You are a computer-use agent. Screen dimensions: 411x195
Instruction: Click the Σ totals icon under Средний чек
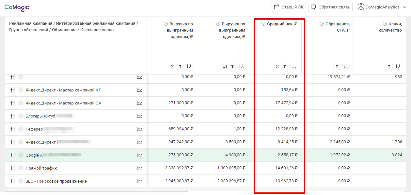[x=277, y=67]
